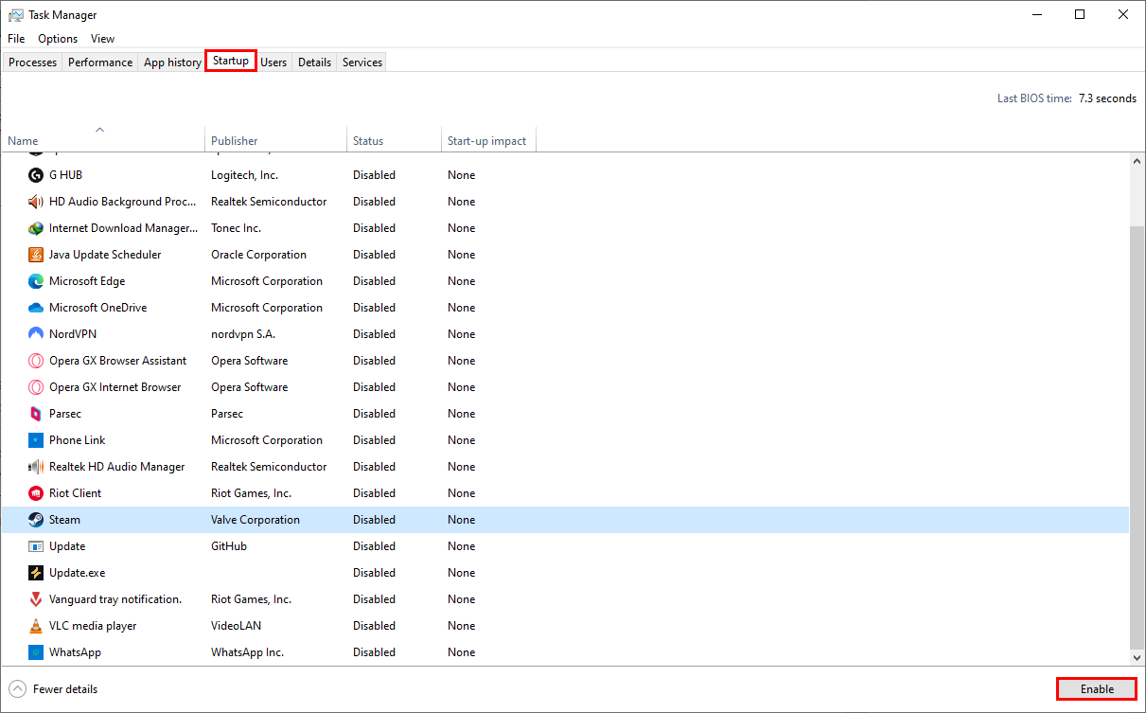Click the Opera GX Browser Assistant icon

(x=36, y=361)
